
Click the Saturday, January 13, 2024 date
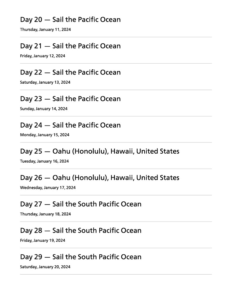click(x=45, y=82)
